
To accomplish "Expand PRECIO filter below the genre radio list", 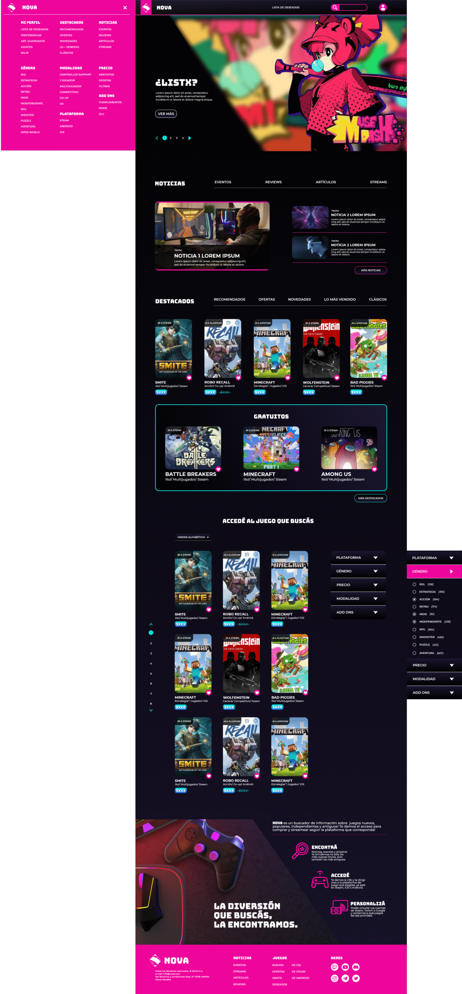I will click(x=434, y=665).
